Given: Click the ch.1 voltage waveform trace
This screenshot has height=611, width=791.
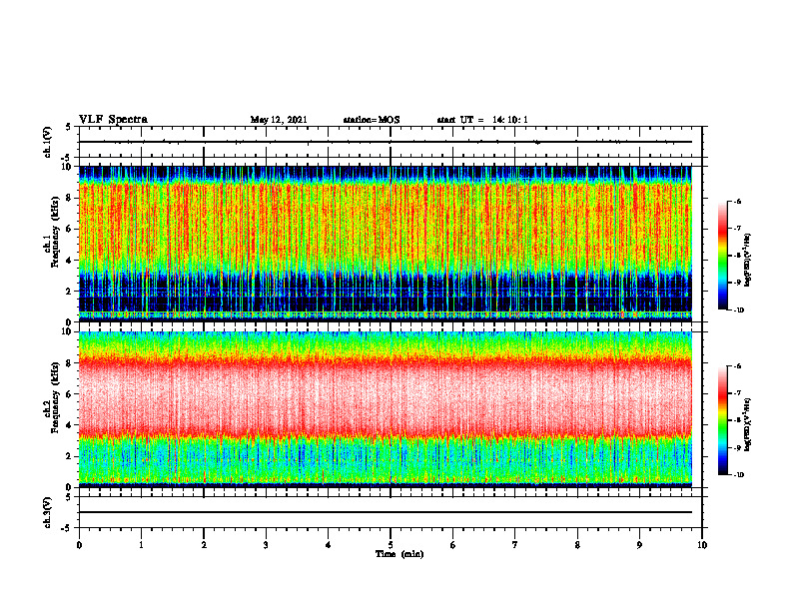Looking at the screenshot, I should 385,142.
